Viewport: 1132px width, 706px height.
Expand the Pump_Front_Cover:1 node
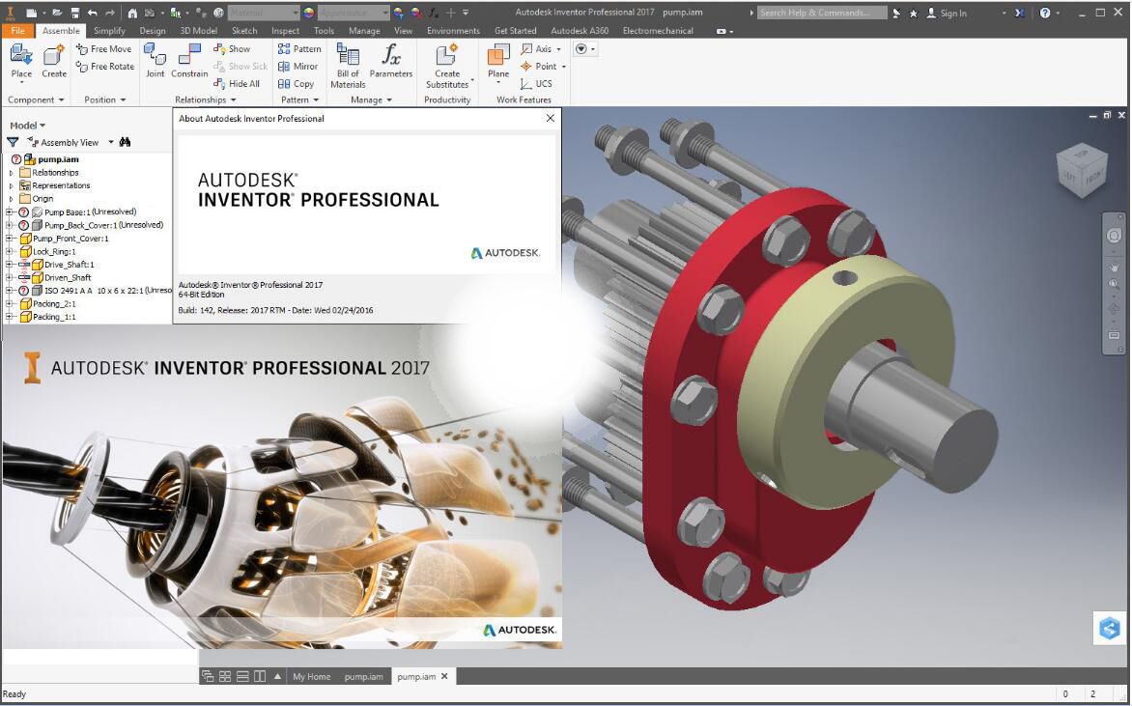coord(9,239)
